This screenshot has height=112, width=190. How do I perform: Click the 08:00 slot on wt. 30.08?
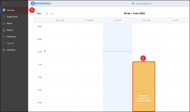click(x=89, y=30)
